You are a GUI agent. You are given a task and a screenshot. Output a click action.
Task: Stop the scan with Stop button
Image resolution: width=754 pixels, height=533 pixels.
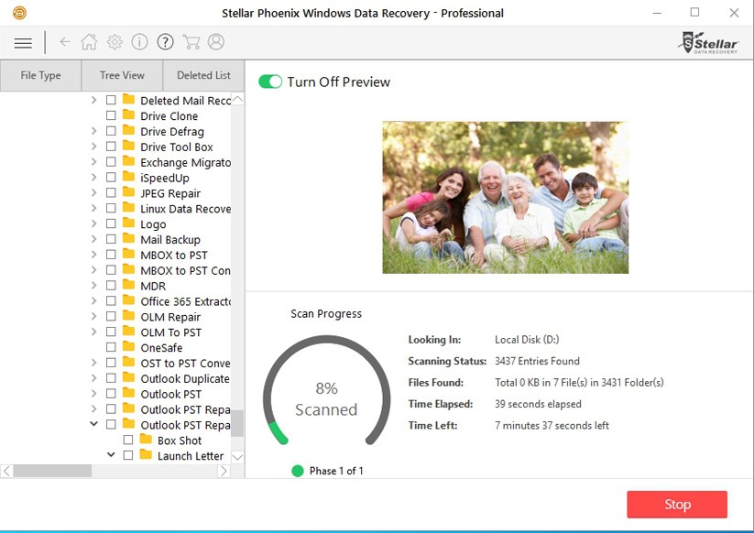pos(677,505)
